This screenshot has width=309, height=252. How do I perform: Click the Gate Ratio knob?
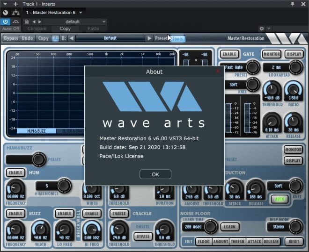(294, 90)
